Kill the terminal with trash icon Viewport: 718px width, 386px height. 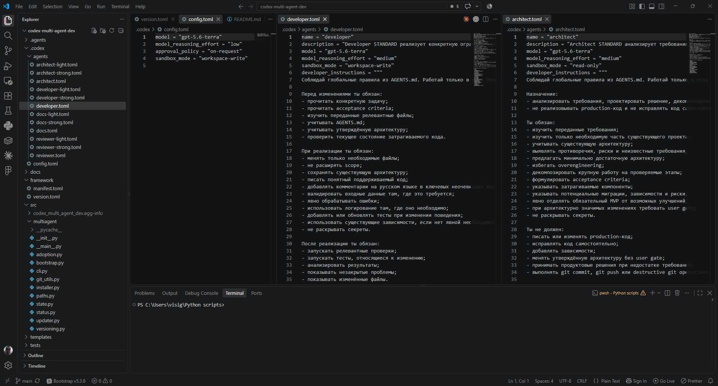(677, 293)
